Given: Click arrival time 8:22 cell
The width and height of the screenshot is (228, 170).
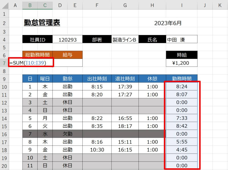Looking at the screenshot, I should click(97, 118).
